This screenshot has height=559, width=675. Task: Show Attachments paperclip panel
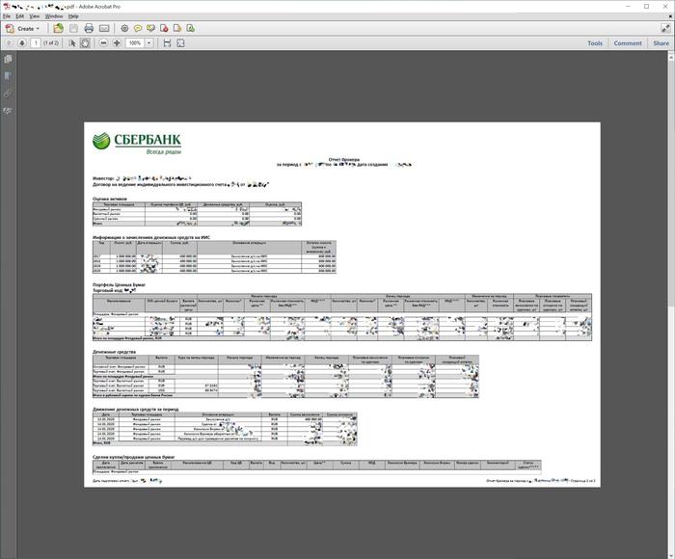pyautogui.click(x=8, y=93)
